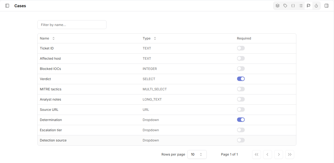Go to the previous page
Image resolution: width=334 pixels, height=163 pixels.
(268, 154)
